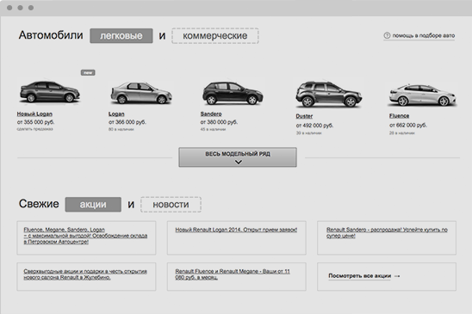Viewport: 472px width, 314px height.
Task: Open the Новый Logan car thumbnail
Action: 50,92
